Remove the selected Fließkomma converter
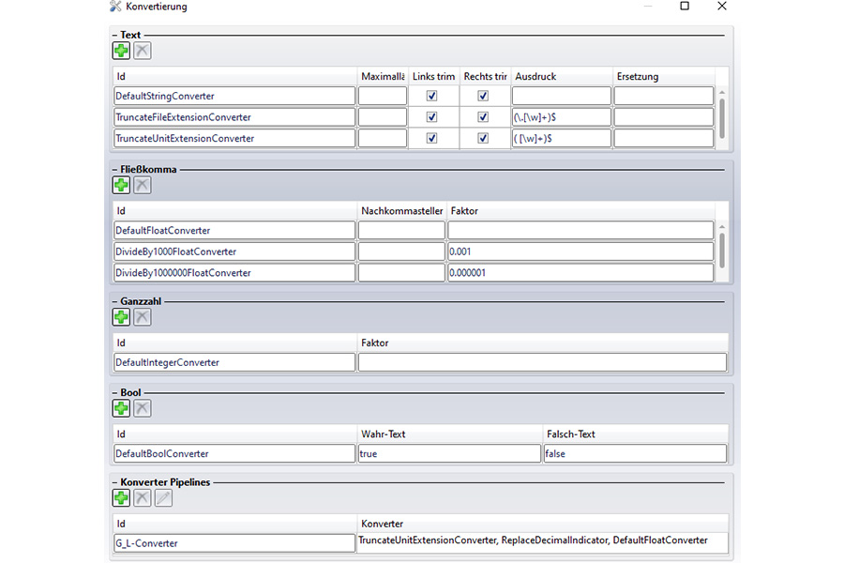Image resolution: width=844 pixels, height=563 pixels. pos(142,185)
